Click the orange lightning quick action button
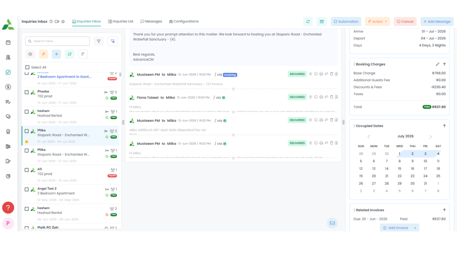Viewport: 457px width, 257px height. pos(43,54)
